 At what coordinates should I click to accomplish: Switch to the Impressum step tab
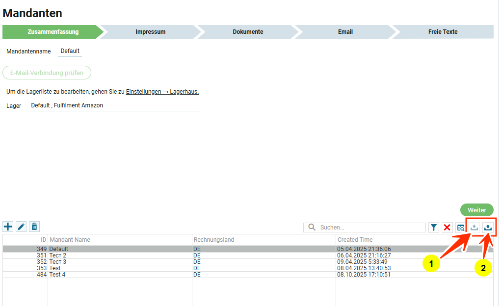click(x=150, y=32)
